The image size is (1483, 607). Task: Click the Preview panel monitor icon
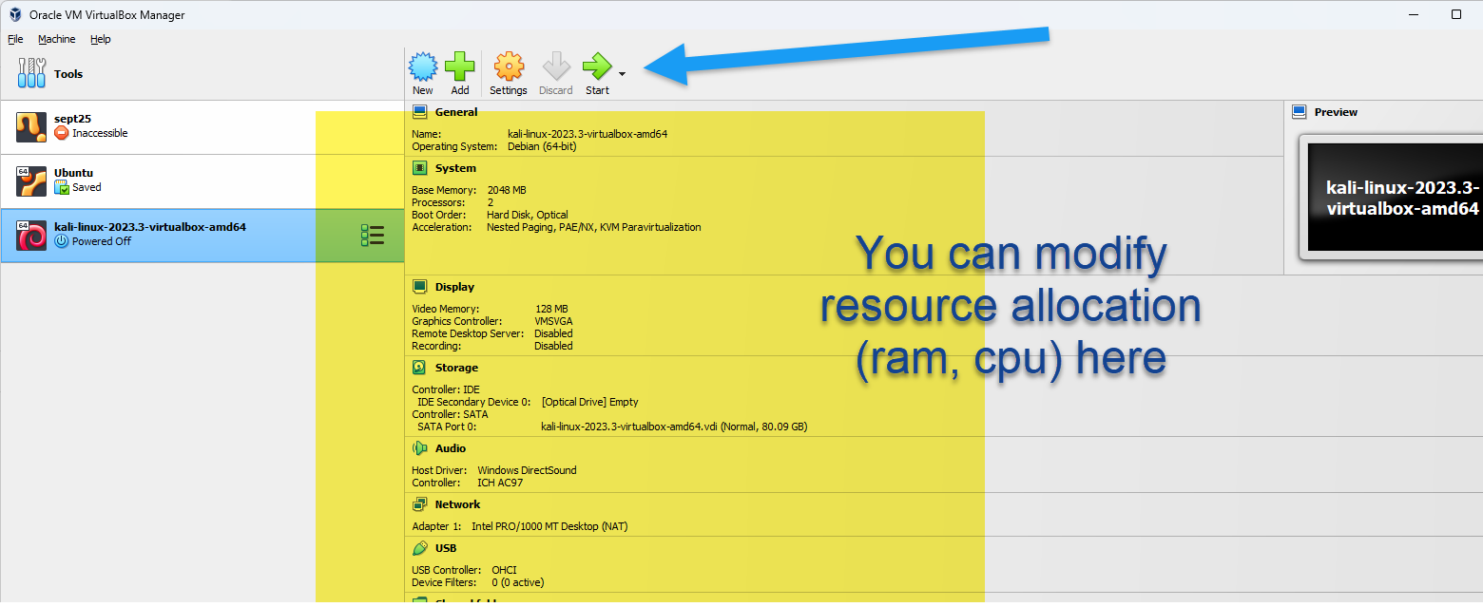coord(1300,112)
